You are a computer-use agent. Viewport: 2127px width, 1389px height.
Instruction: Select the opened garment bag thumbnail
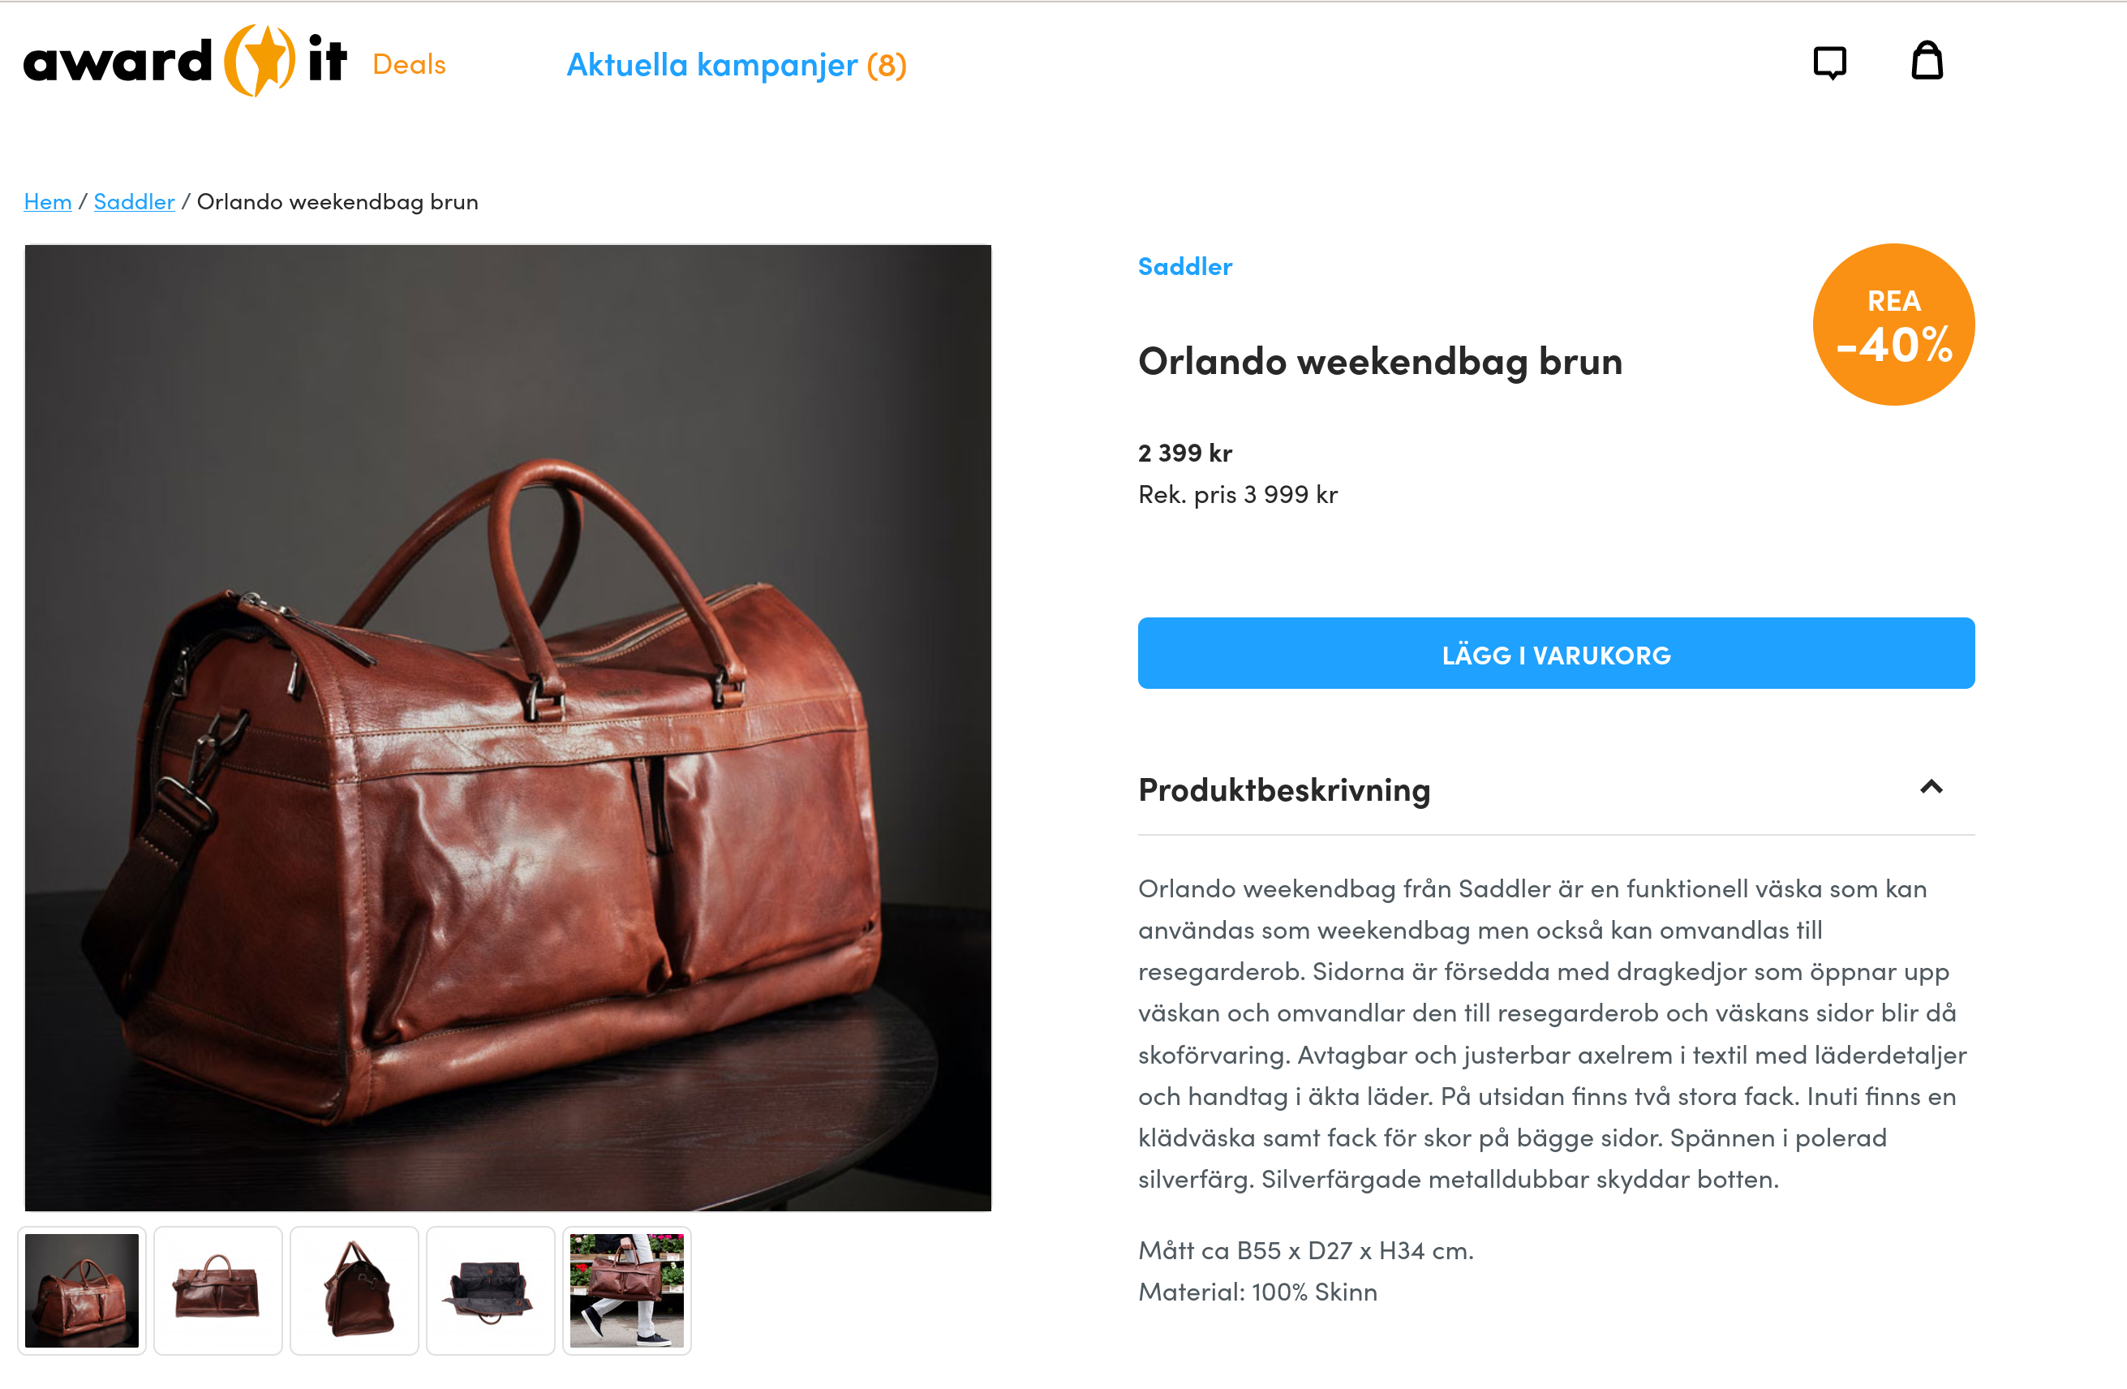[x=491, y=1291]
